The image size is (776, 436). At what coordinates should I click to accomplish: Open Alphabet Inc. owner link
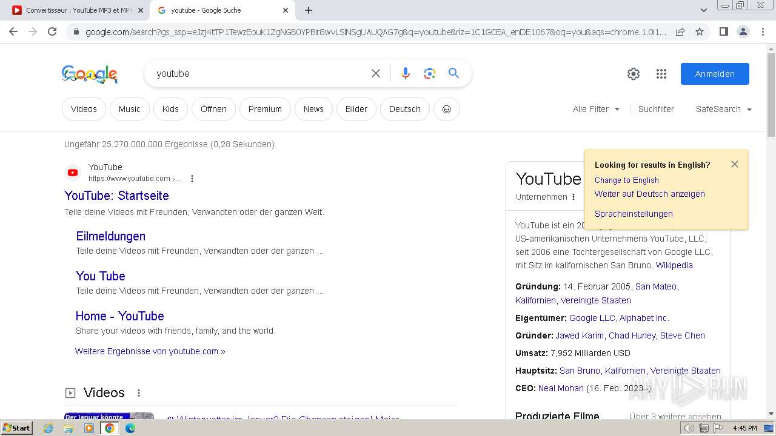(644, 318)
